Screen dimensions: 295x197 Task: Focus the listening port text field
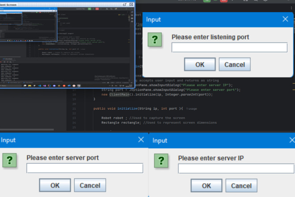pos(229,47)
